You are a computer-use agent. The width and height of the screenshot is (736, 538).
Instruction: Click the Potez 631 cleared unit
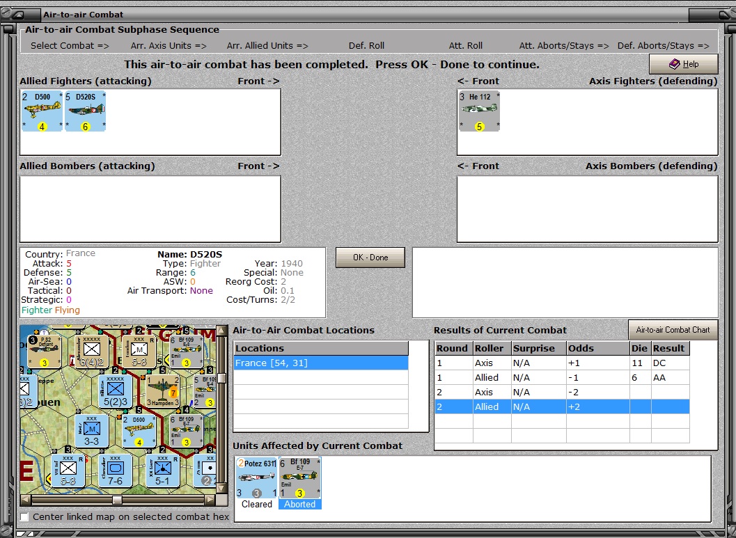(x=257, y=477)
